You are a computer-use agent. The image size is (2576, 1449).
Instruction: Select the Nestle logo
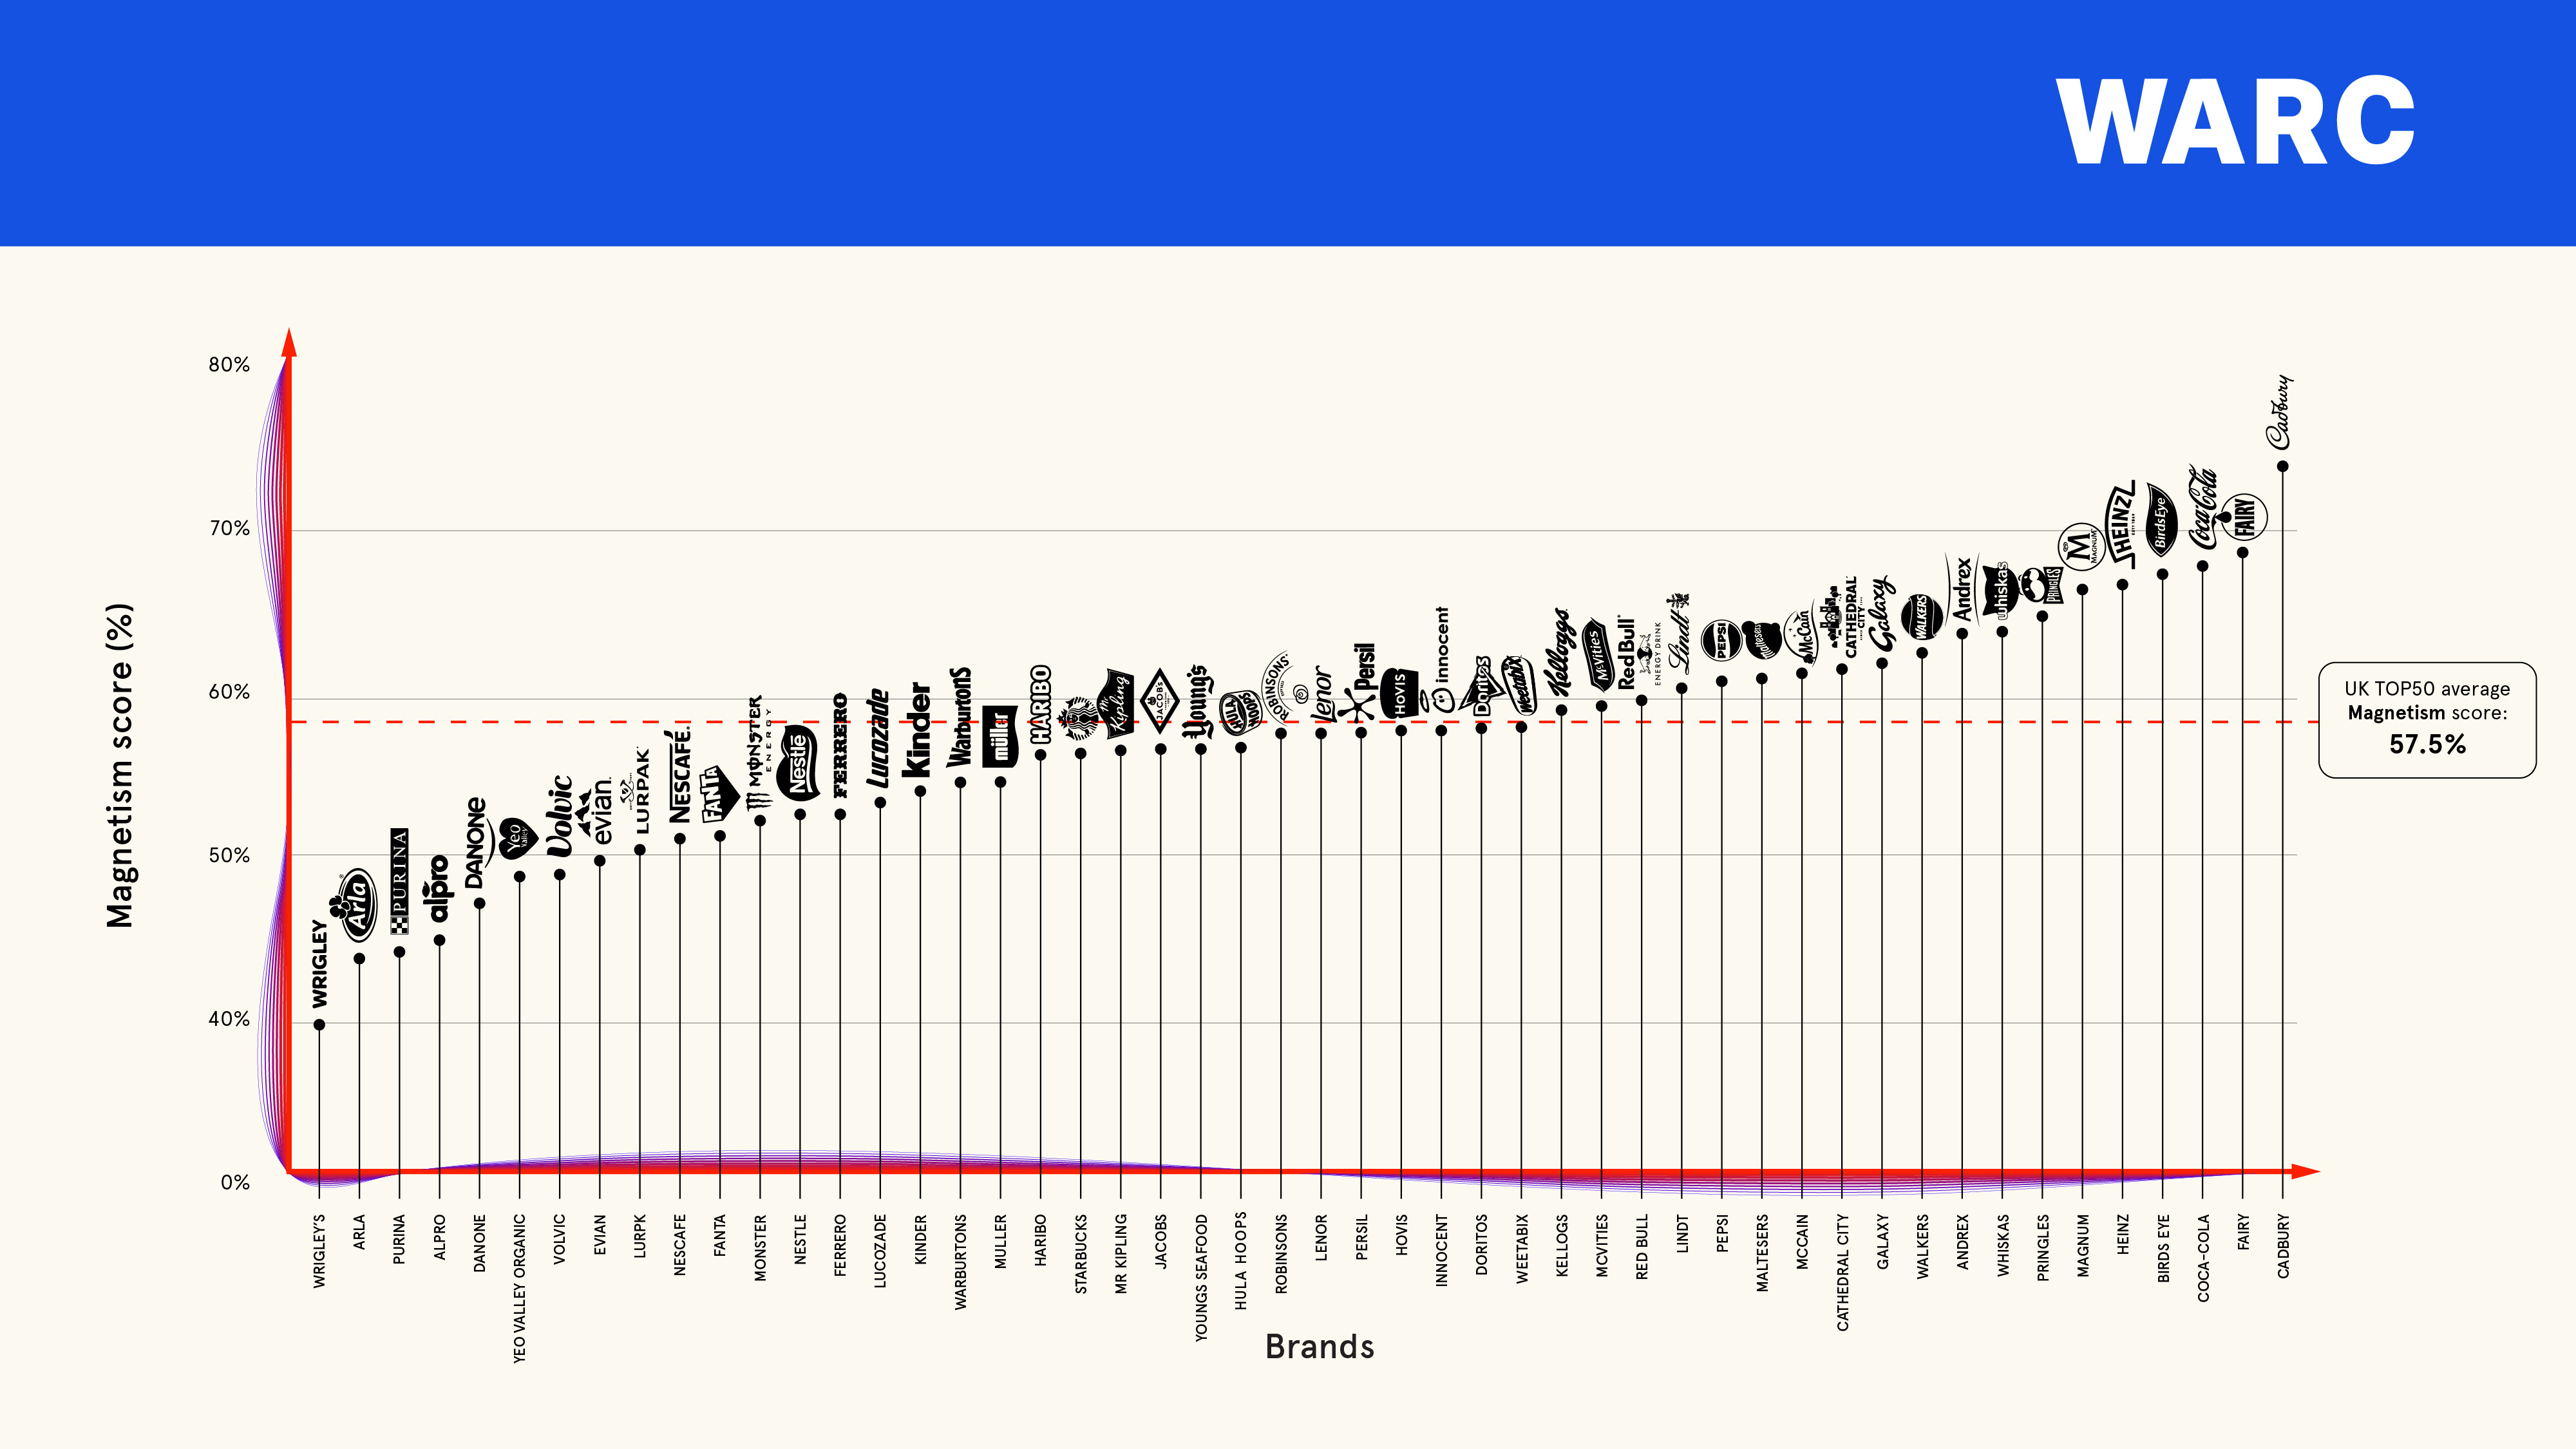798,763
